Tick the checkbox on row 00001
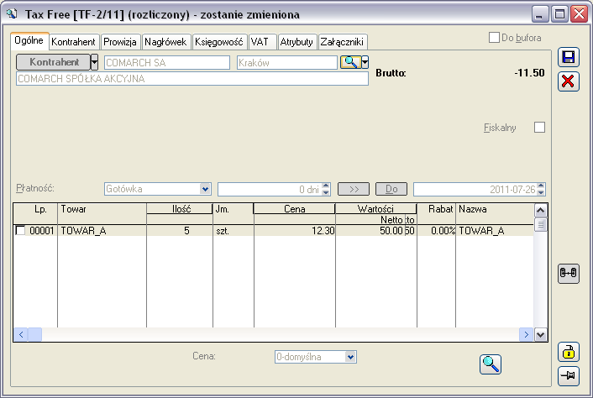Viewport: 593px width, 398px height. point(20,231)
